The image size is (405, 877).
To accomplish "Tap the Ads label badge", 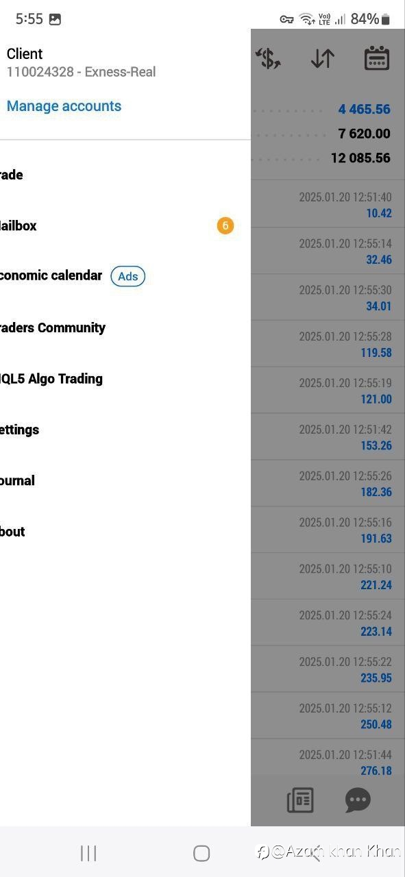I will tap(128, 276).
